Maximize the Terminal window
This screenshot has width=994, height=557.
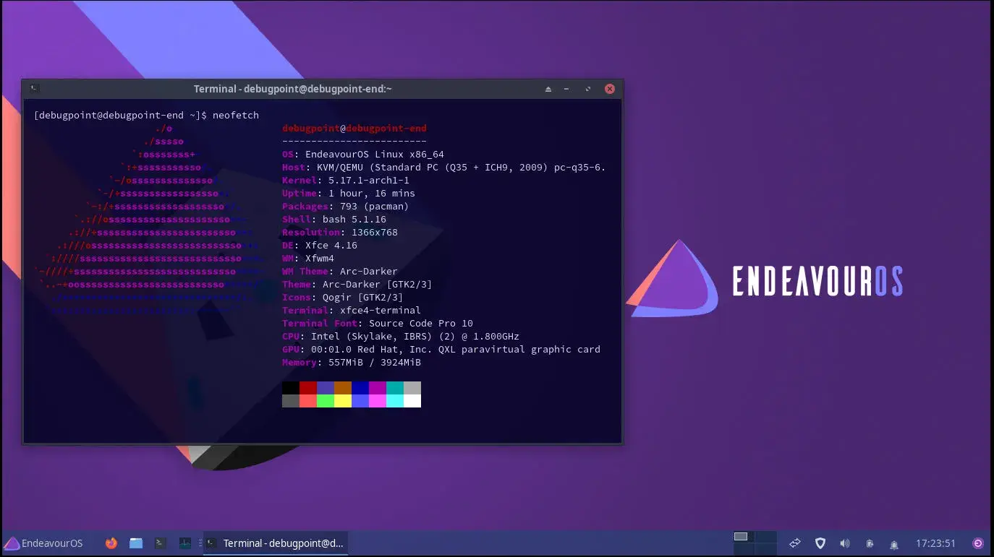click(588, 89)
